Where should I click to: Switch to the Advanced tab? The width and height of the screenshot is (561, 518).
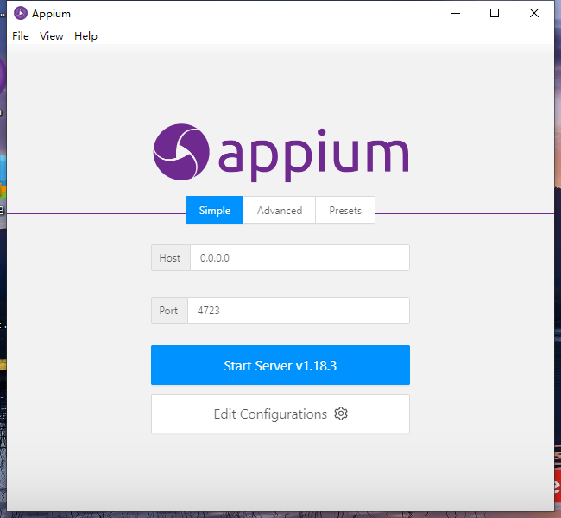[280, 210]
